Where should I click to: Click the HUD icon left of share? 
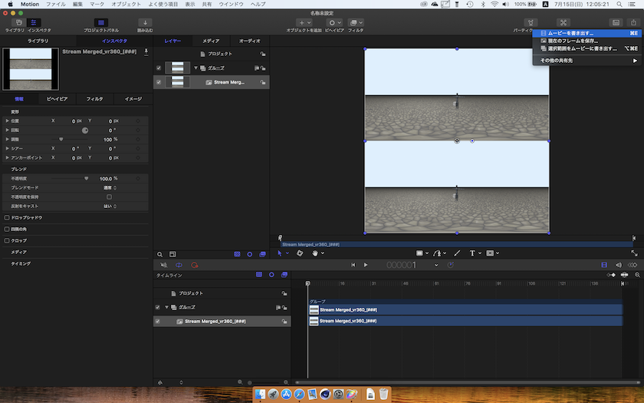click(x=616, y=22)
